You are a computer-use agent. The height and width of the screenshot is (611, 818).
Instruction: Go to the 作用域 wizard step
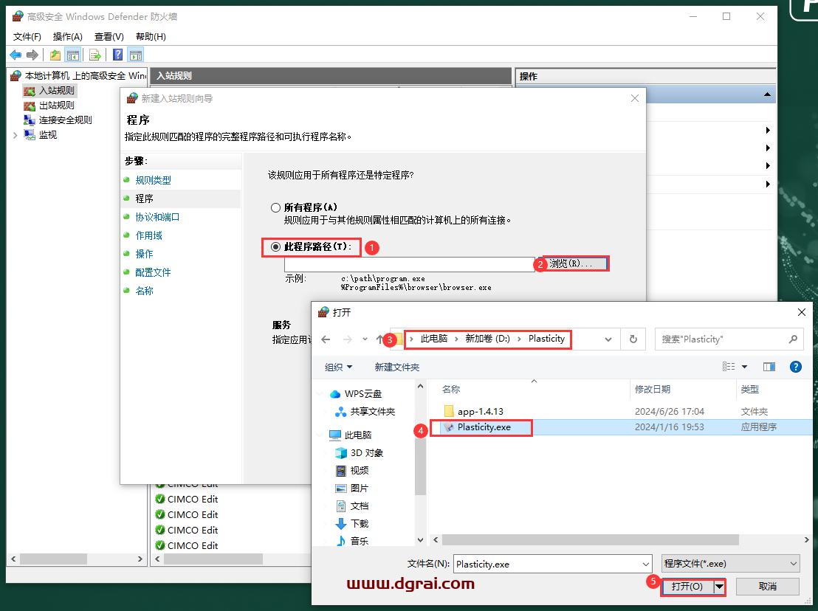[x=148, y=235]
